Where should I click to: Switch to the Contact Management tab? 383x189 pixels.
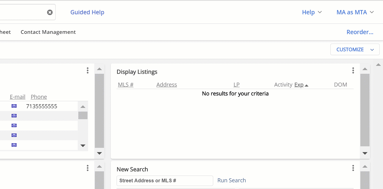[48, 32]
